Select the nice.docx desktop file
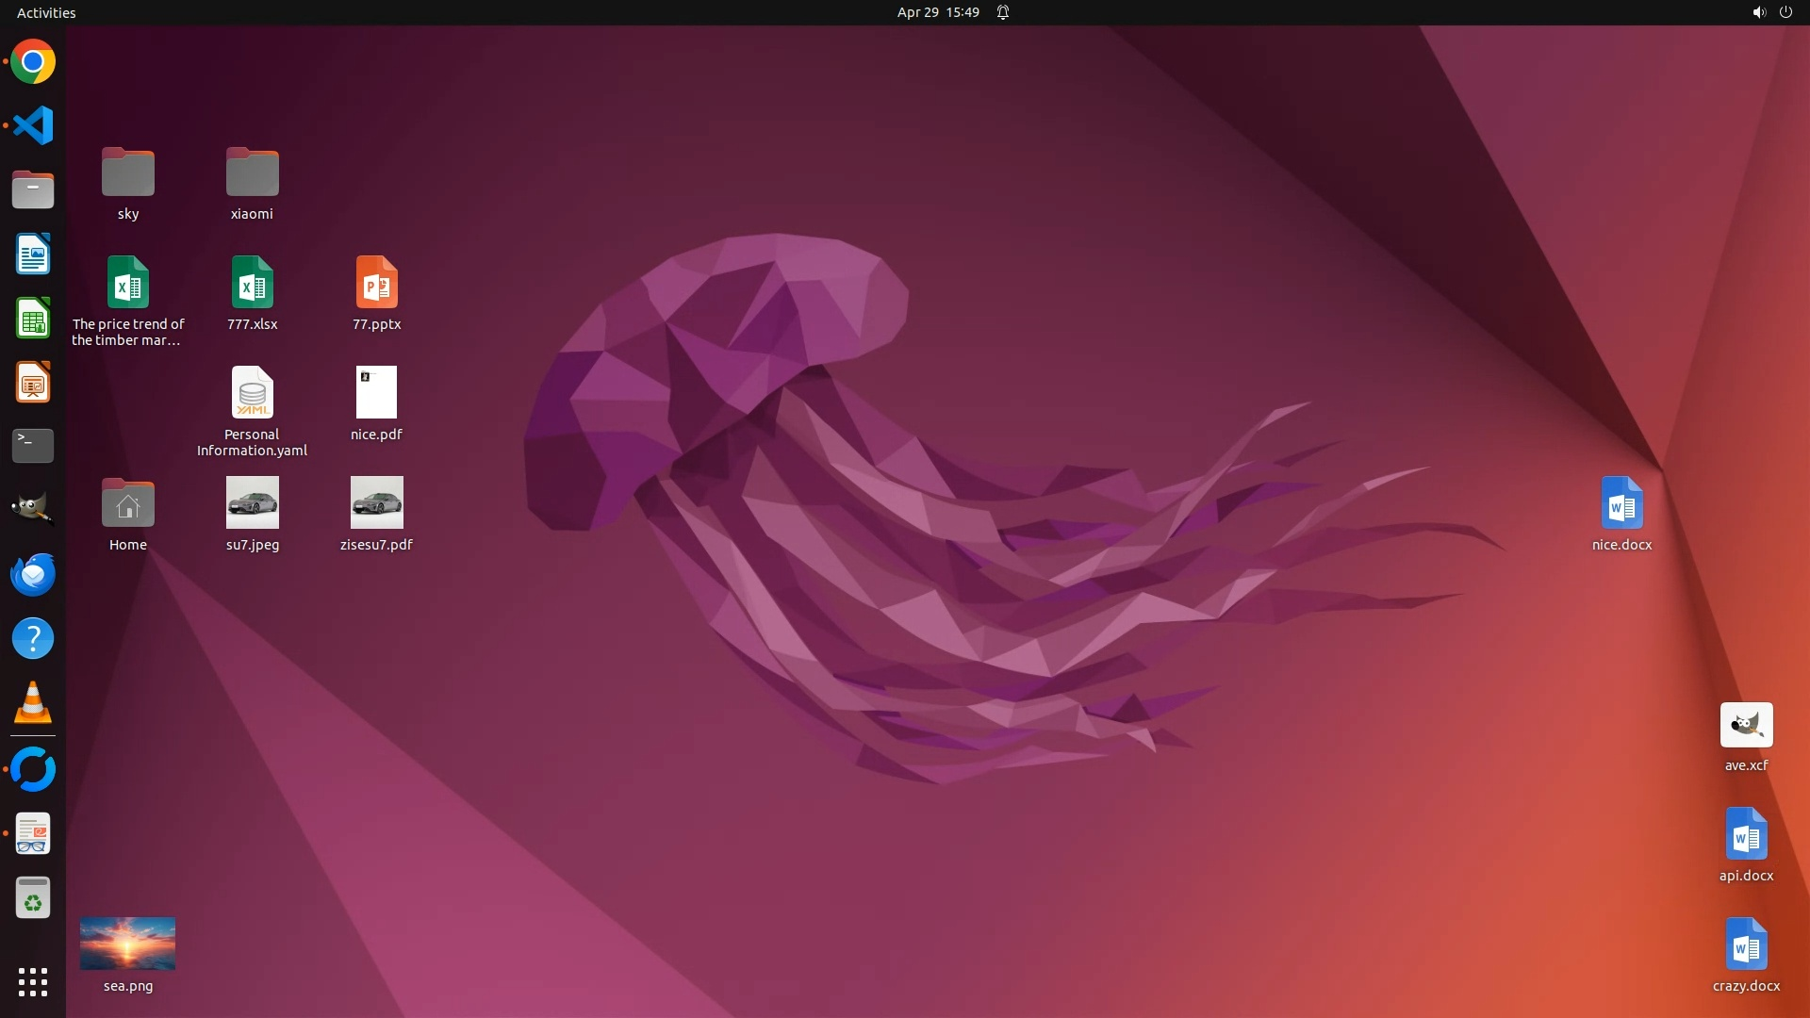Viewport: 1810px width, 1018px height. click(x=1621, y=503)
